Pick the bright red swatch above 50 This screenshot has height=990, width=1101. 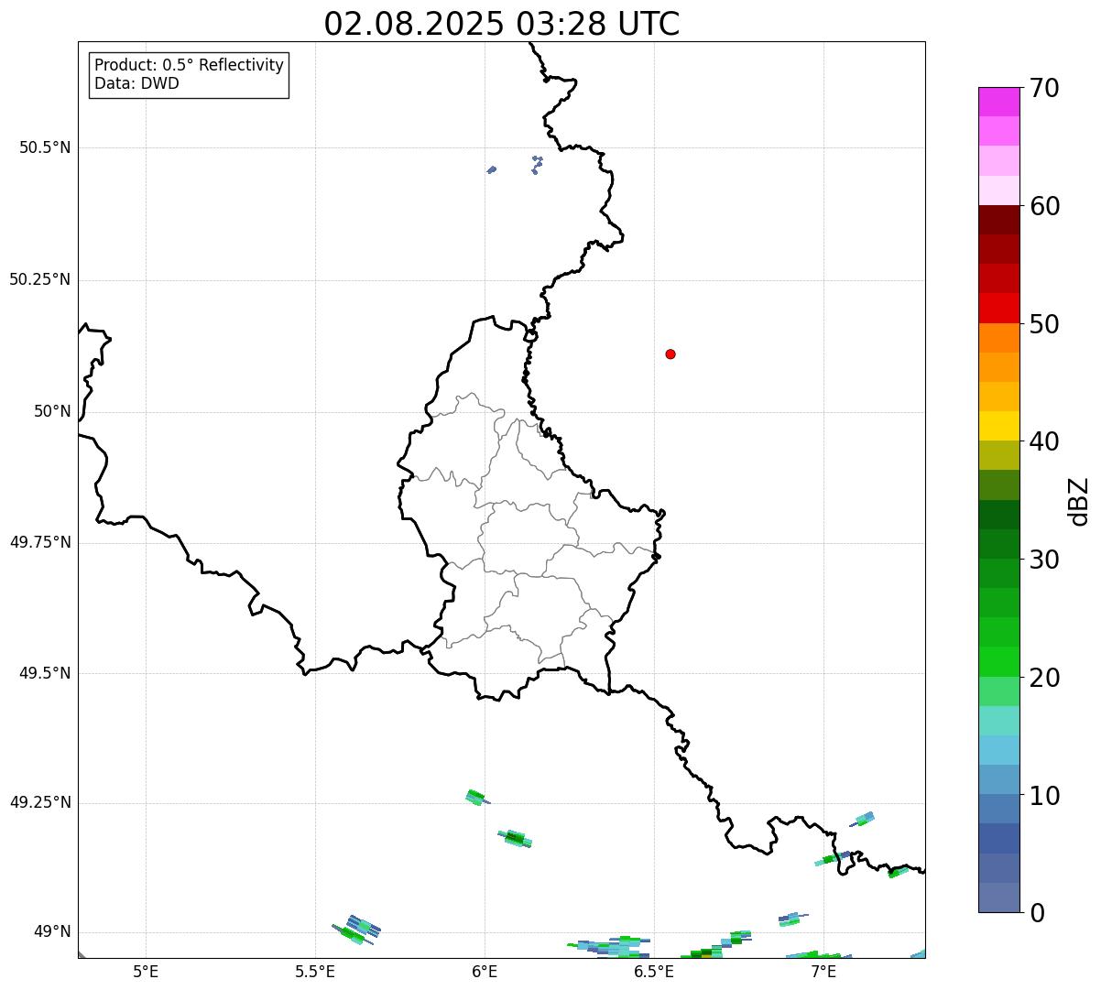pyautogui.click(x=998, y=308)
